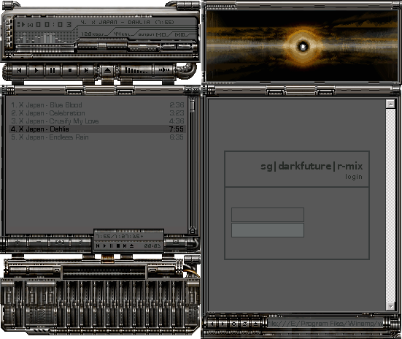Click the balance slider next to the volume slider
402x339 pixels.
coord(144,47)
